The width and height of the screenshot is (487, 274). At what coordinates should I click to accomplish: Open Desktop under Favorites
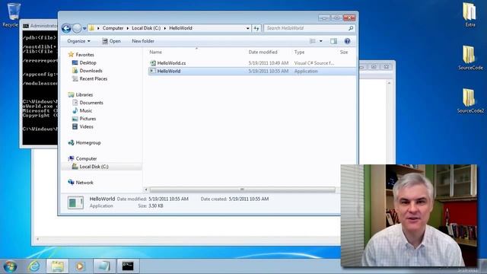point(88,62)
